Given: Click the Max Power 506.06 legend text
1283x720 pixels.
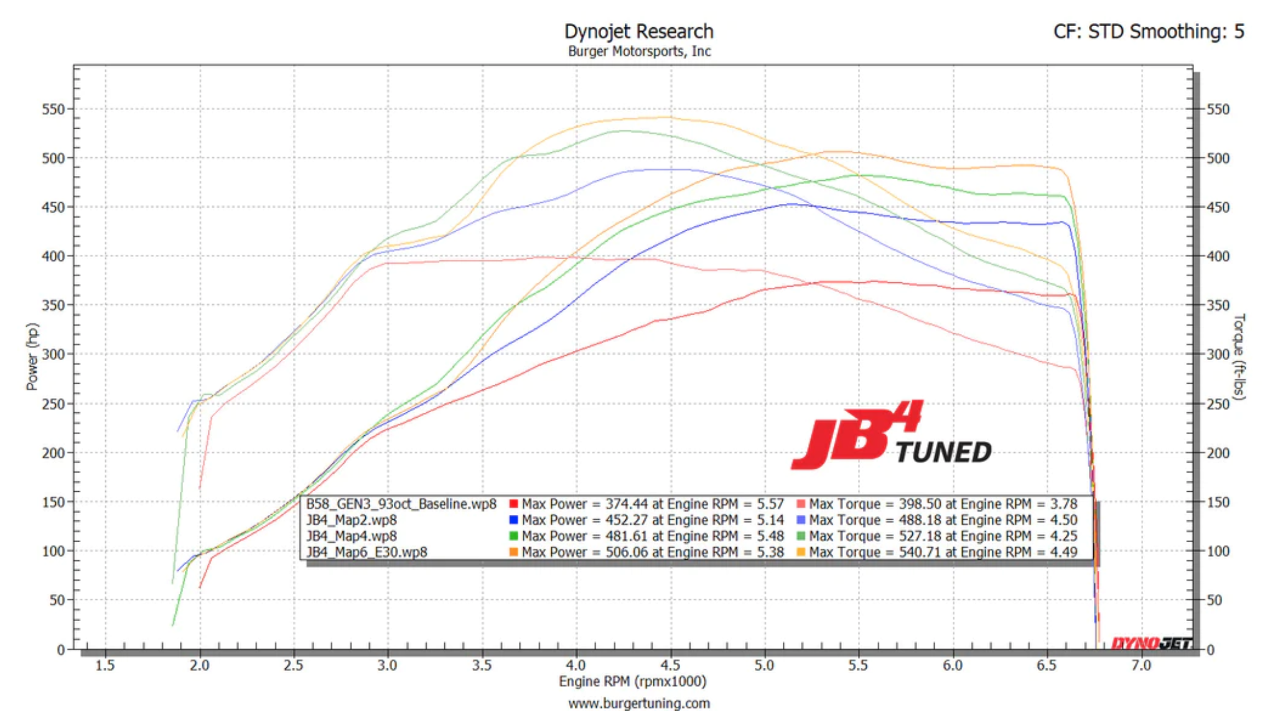Looking at the screenshot, I should [653, 552].
